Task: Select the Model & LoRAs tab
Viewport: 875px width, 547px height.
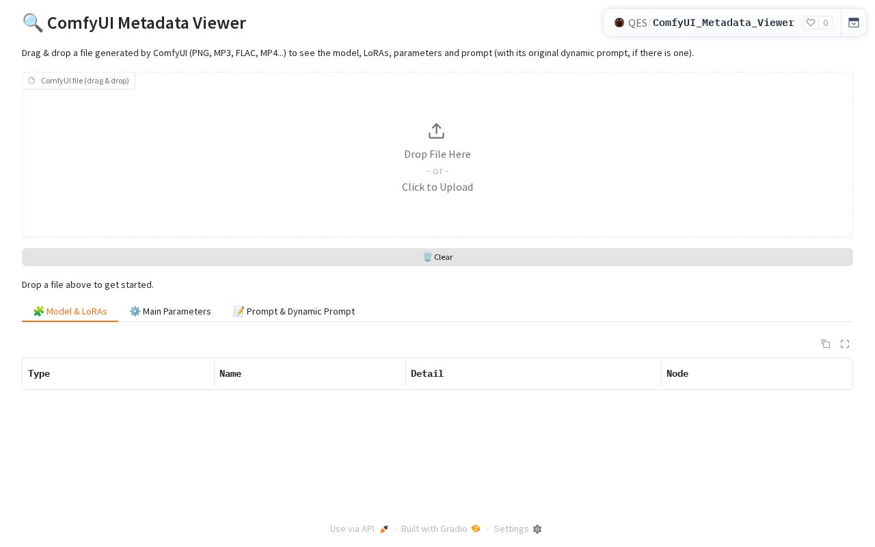Action: 70,311
